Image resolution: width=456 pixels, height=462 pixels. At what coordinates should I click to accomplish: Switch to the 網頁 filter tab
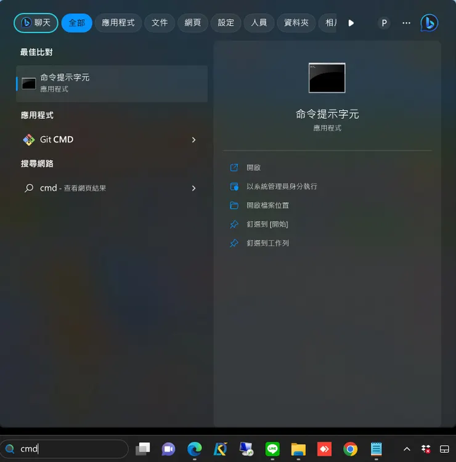pos(192,23)
